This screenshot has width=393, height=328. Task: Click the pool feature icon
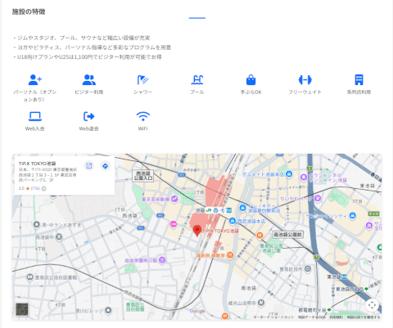coord(196,80)
